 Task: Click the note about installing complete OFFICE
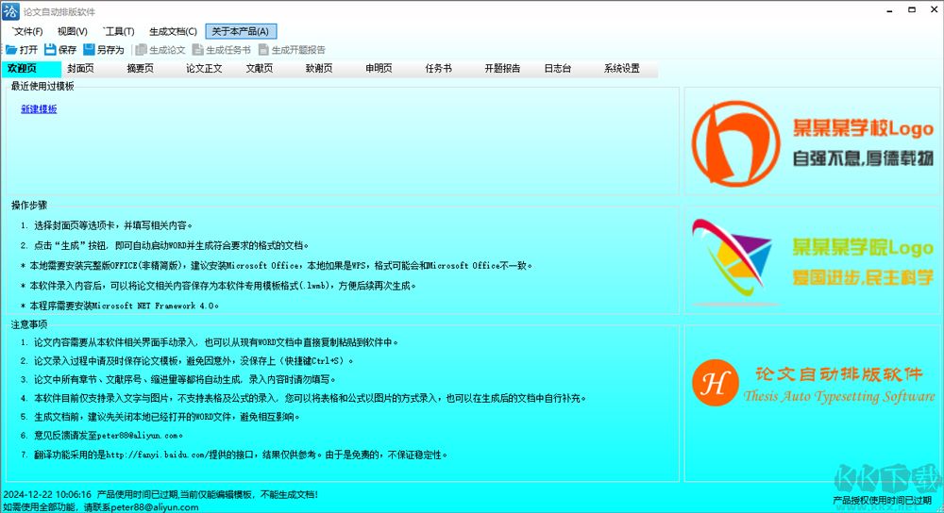tap(276, 265)
